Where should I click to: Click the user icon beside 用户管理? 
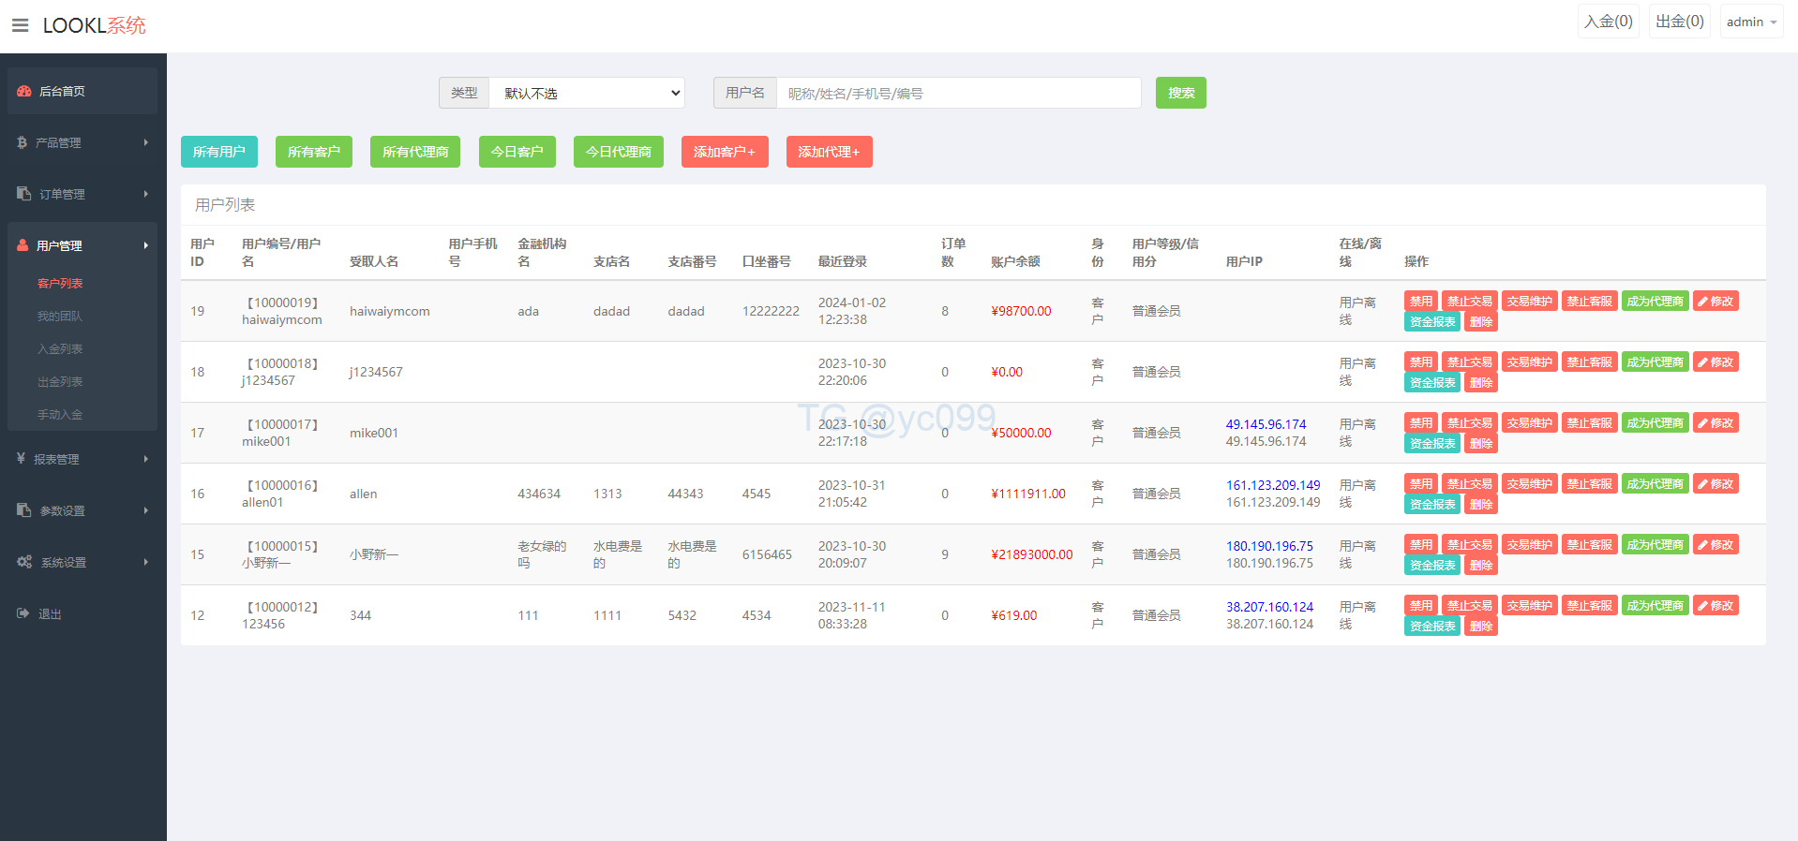point(22,245)
